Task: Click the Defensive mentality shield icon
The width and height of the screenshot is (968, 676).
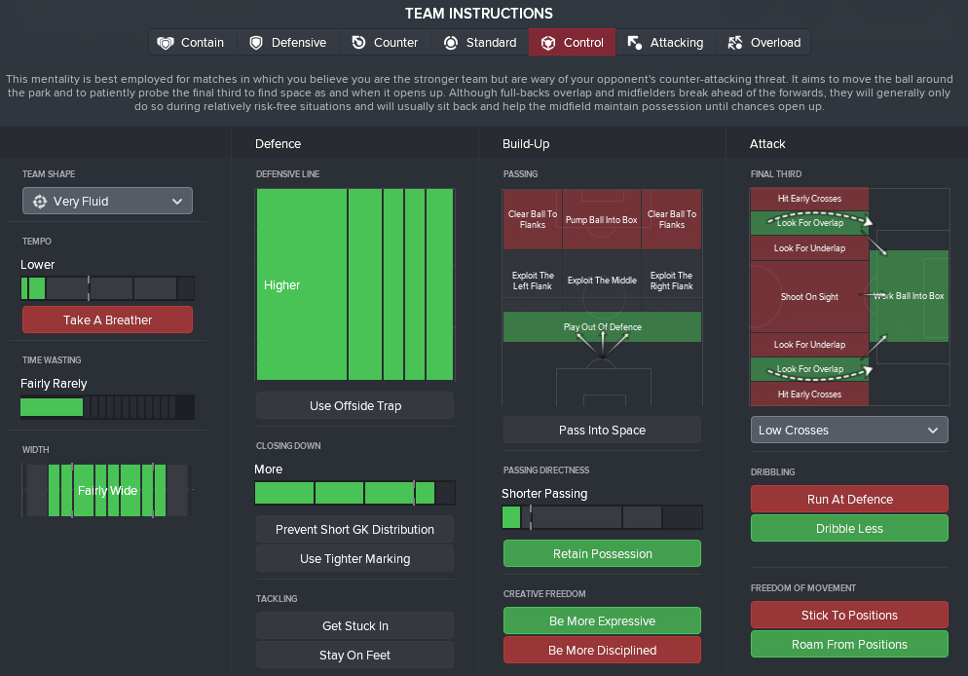Action: [x=256, y=43]
